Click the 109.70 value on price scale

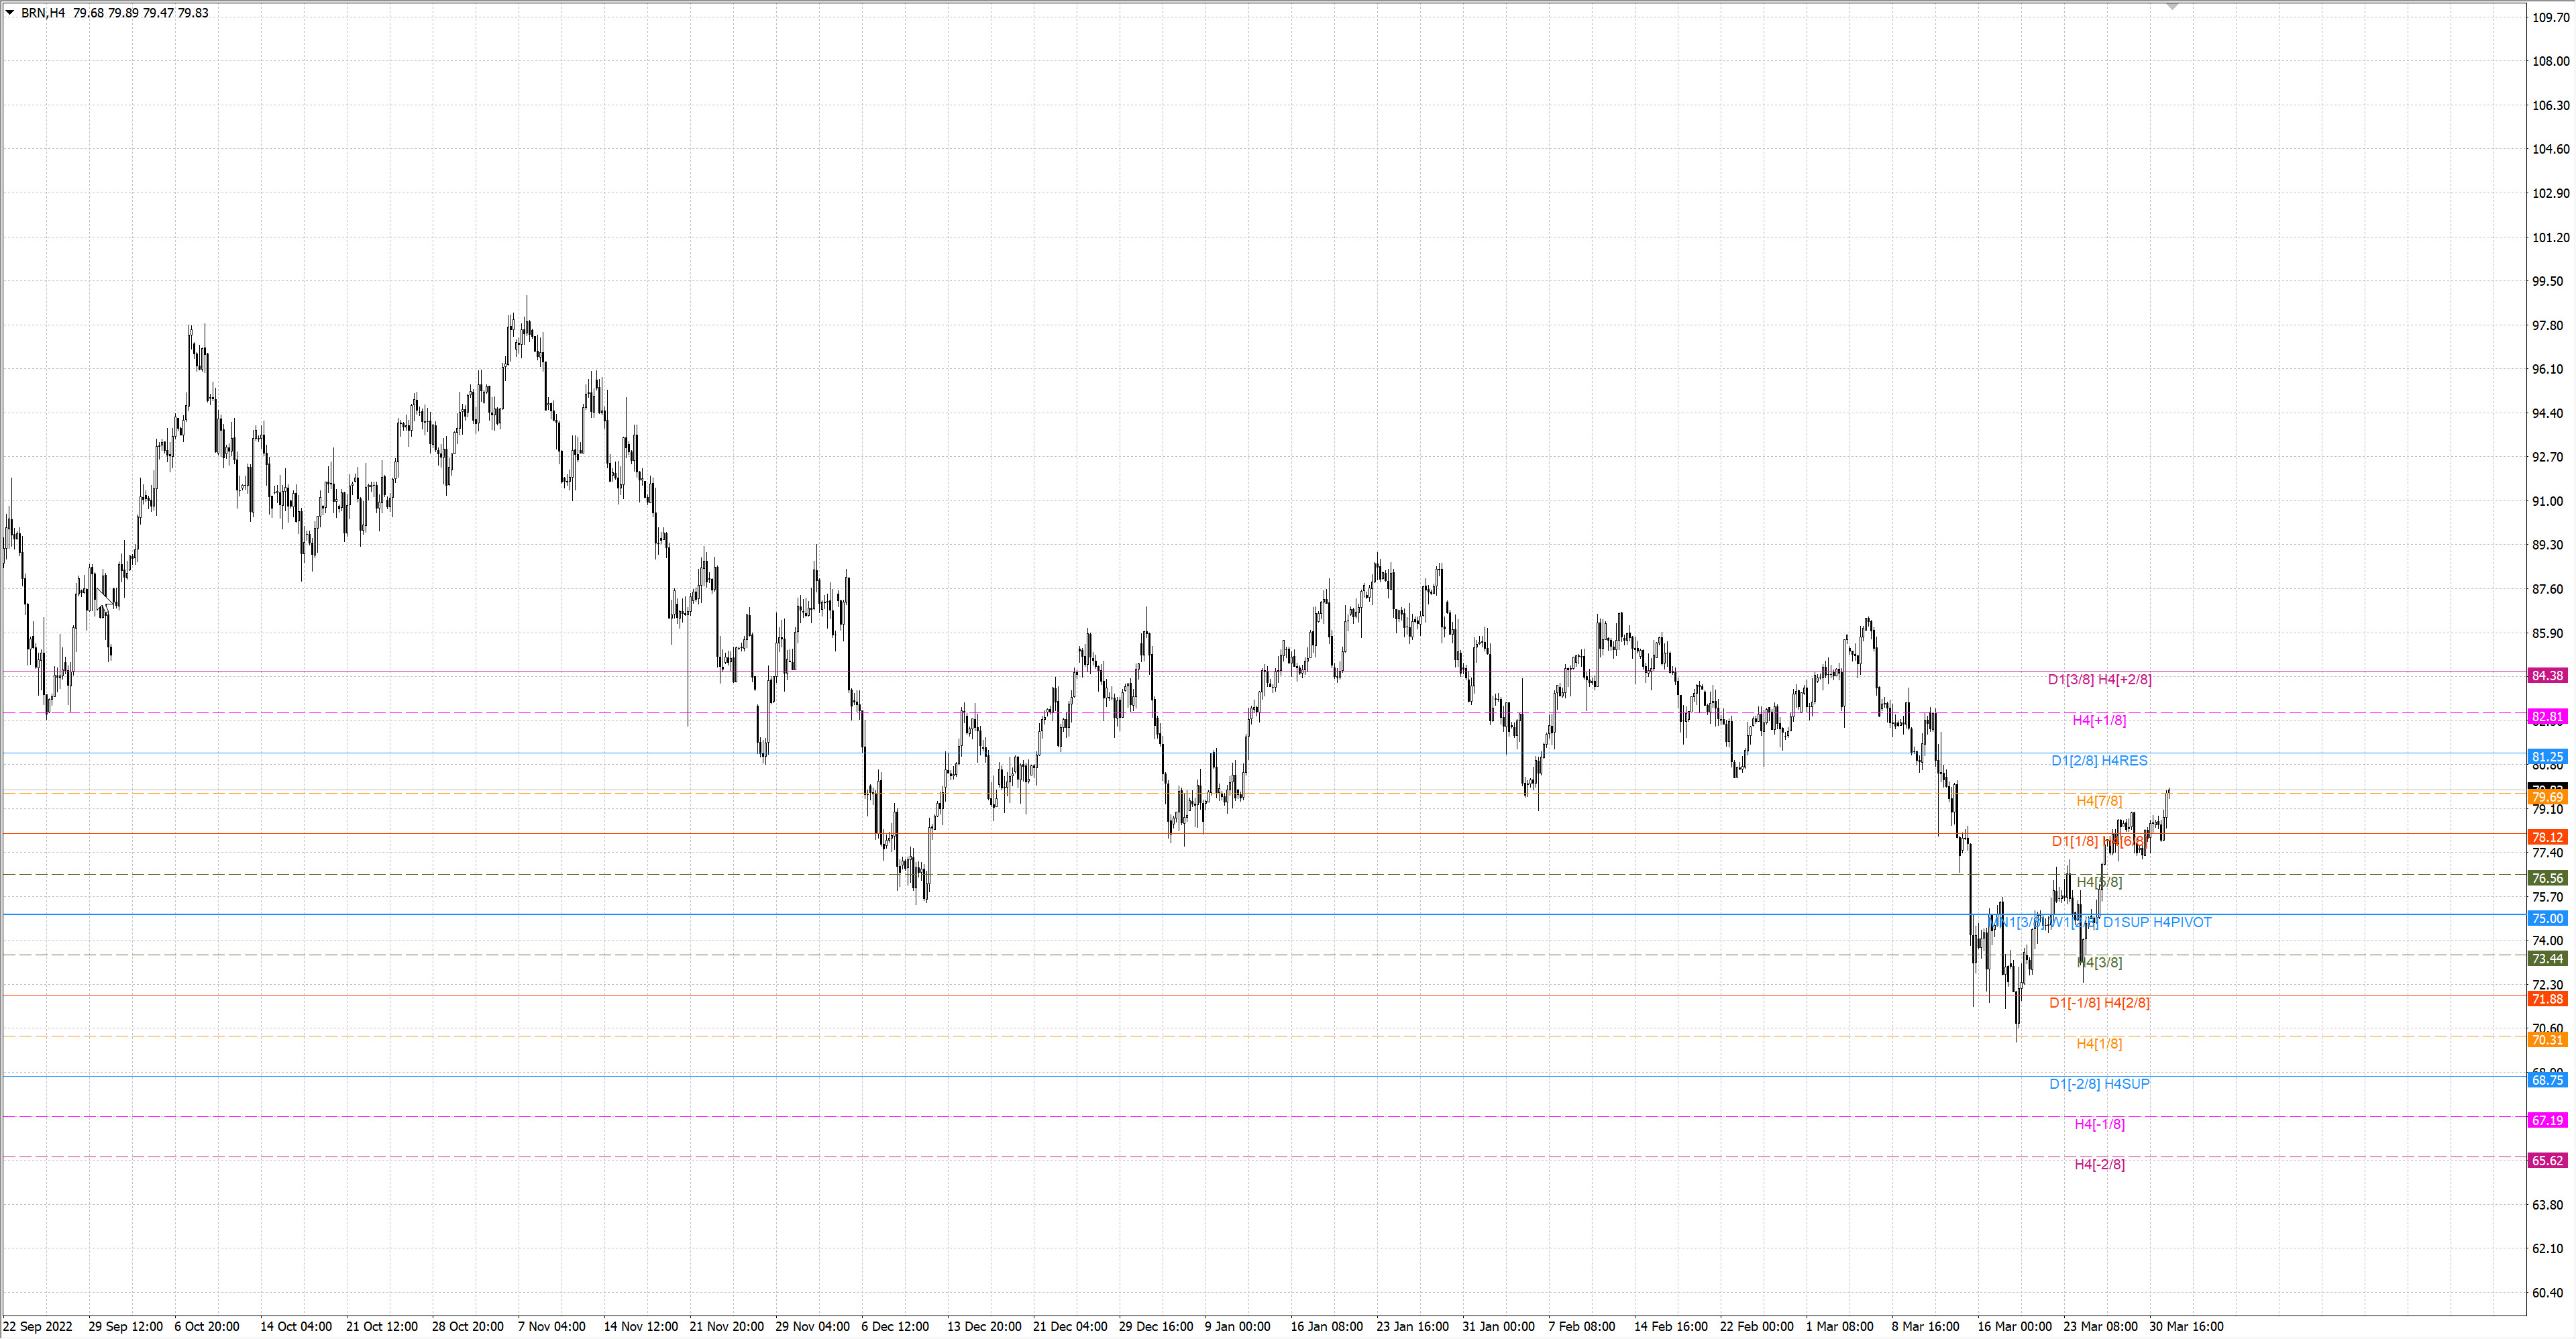[x=2549, y=17]
